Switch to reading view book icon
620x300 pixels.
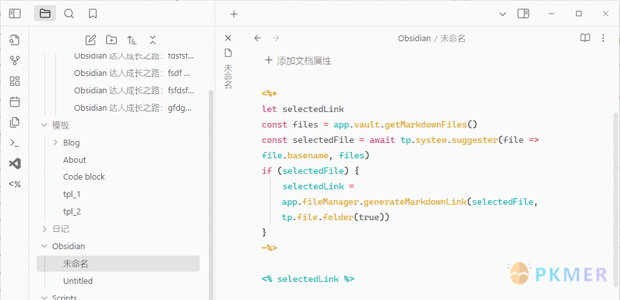585,38
